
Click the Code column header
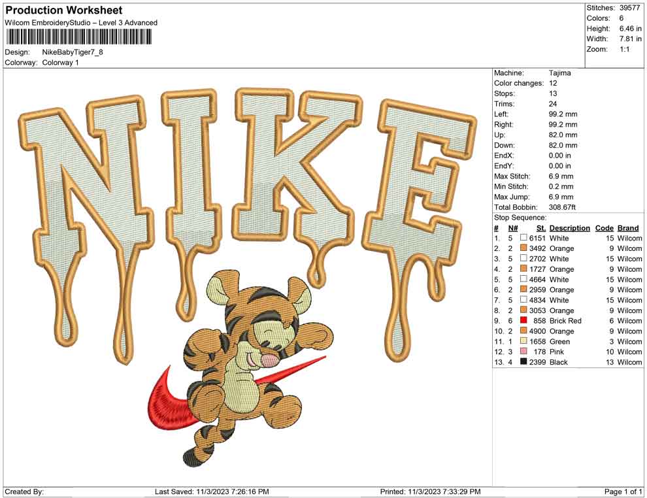604,227
